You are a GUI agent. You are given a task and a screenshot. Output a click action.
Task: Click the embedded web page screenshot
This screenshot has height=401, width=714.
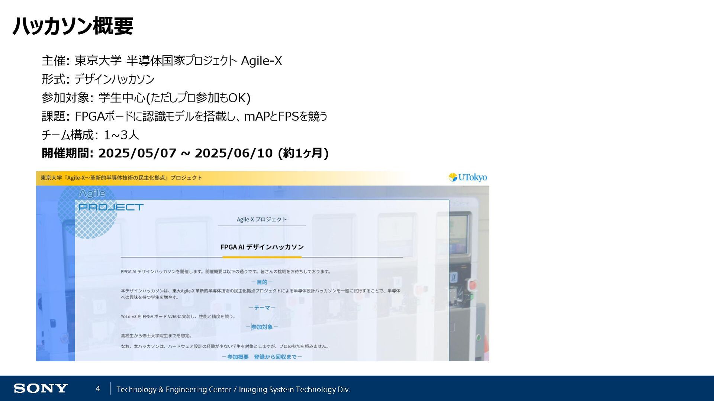pos(263,266)
